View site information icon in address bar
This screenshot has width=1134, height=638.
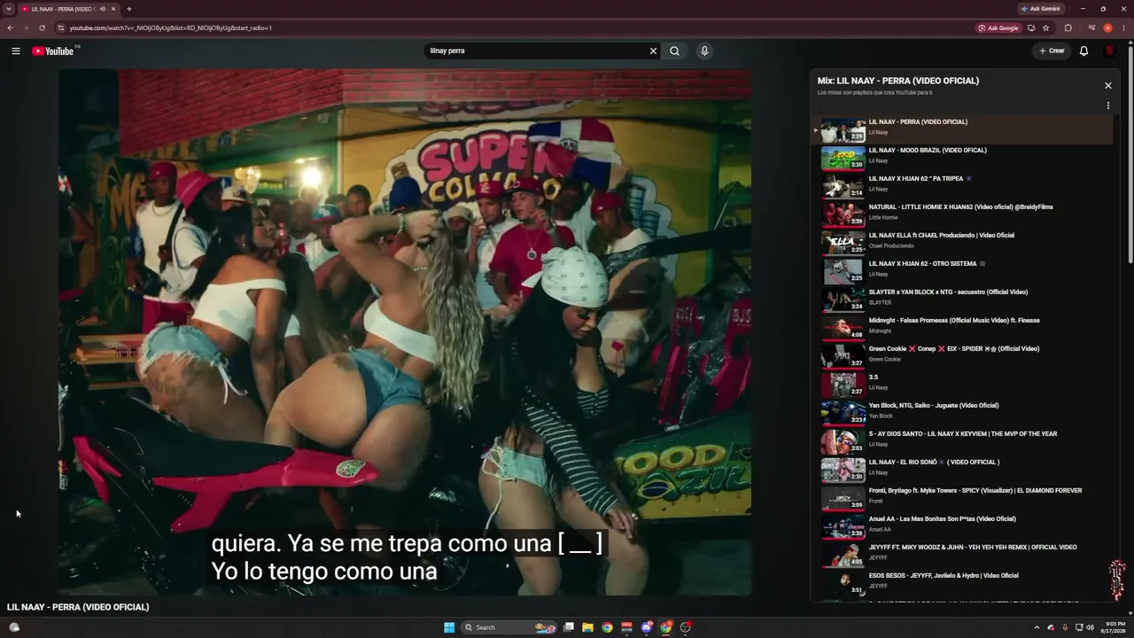pos(61,27)
